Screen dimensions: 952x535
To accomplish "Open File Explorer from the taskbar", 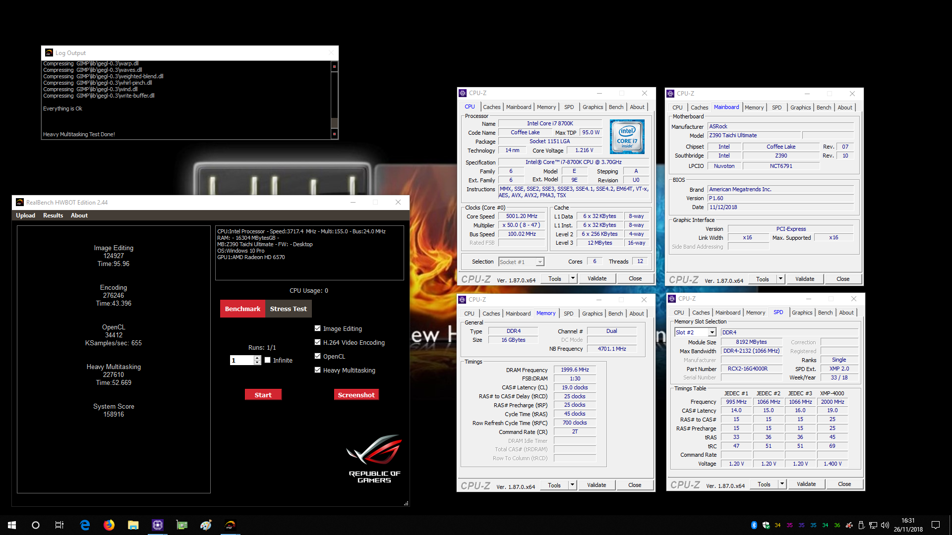I will (133, 525).
